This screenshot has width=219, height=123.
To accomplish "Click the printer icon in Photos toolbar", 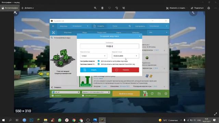I will (x=209, y=8).
